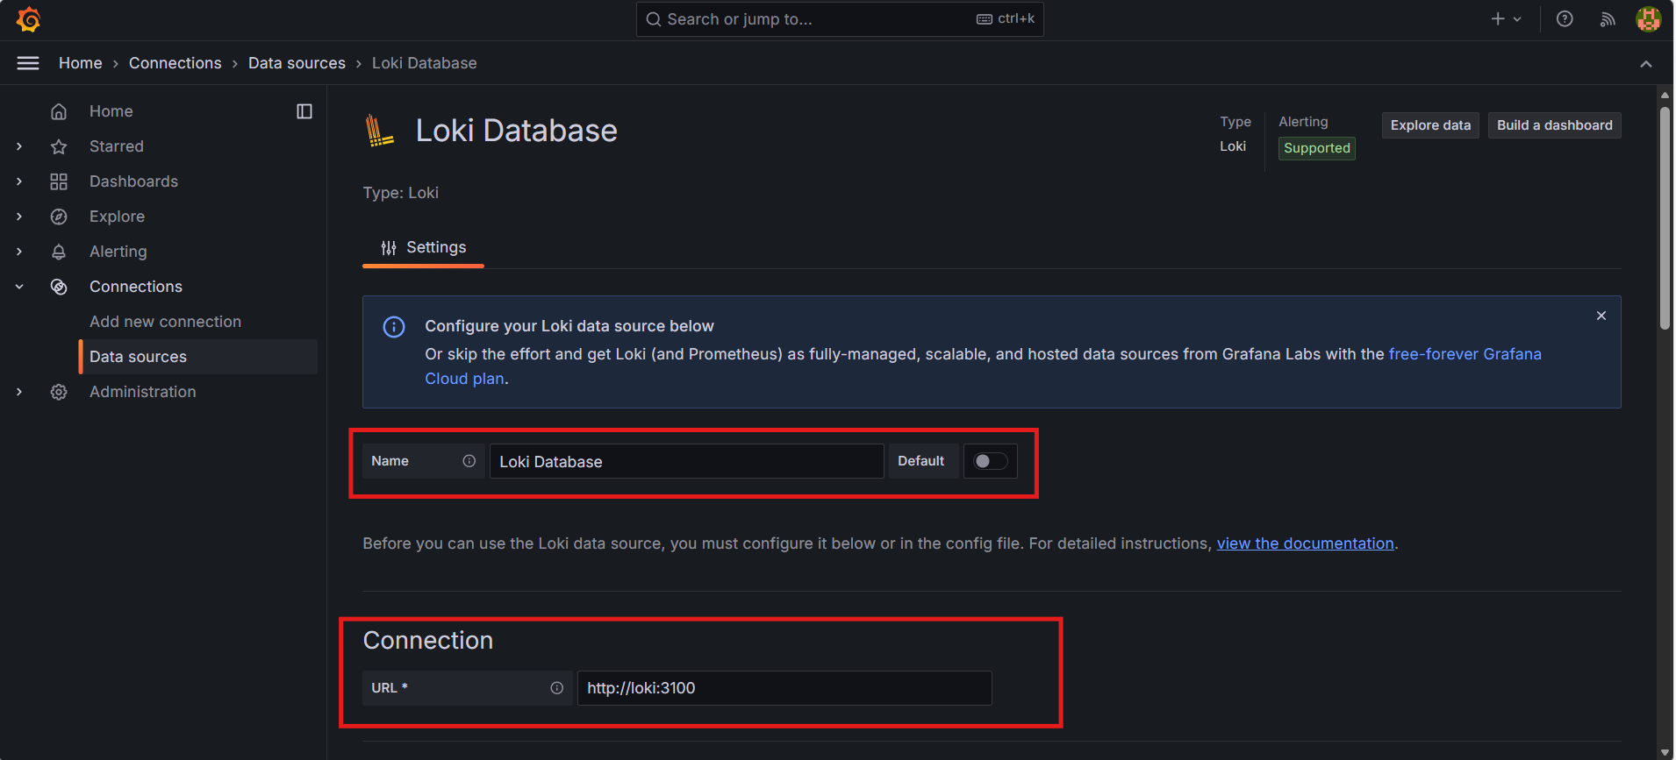Toggle the hamburger navigation menu

(28, 63)
